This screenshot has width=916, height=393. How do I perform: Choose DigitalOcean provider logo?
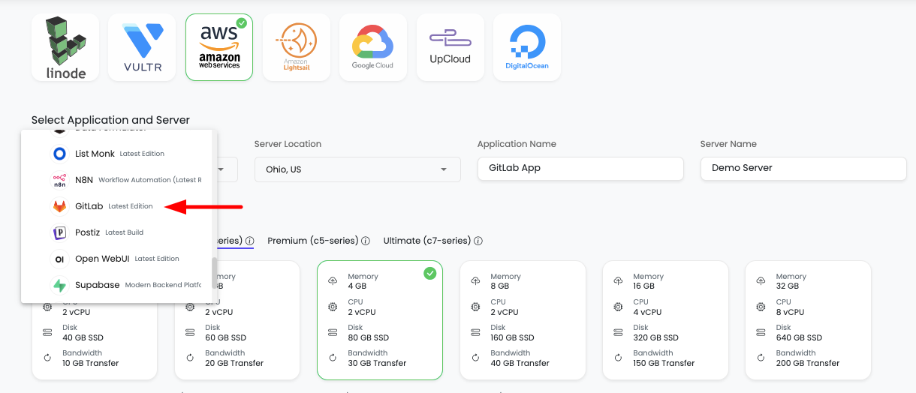pyautogui.click(x=527, y=46)
